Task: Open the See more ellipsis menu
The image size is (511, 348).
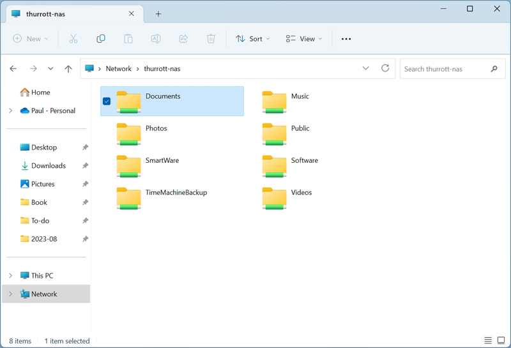Action: point(346,39)
